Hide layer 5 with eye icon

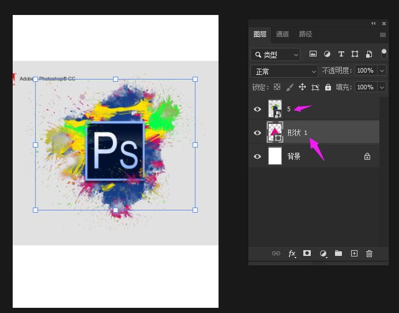(257, 109)
